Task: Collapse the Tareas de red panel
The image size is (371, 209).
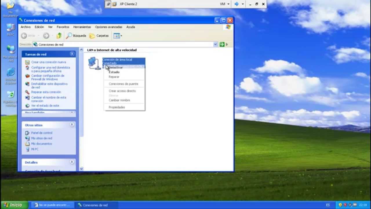Action: point(72,54)
